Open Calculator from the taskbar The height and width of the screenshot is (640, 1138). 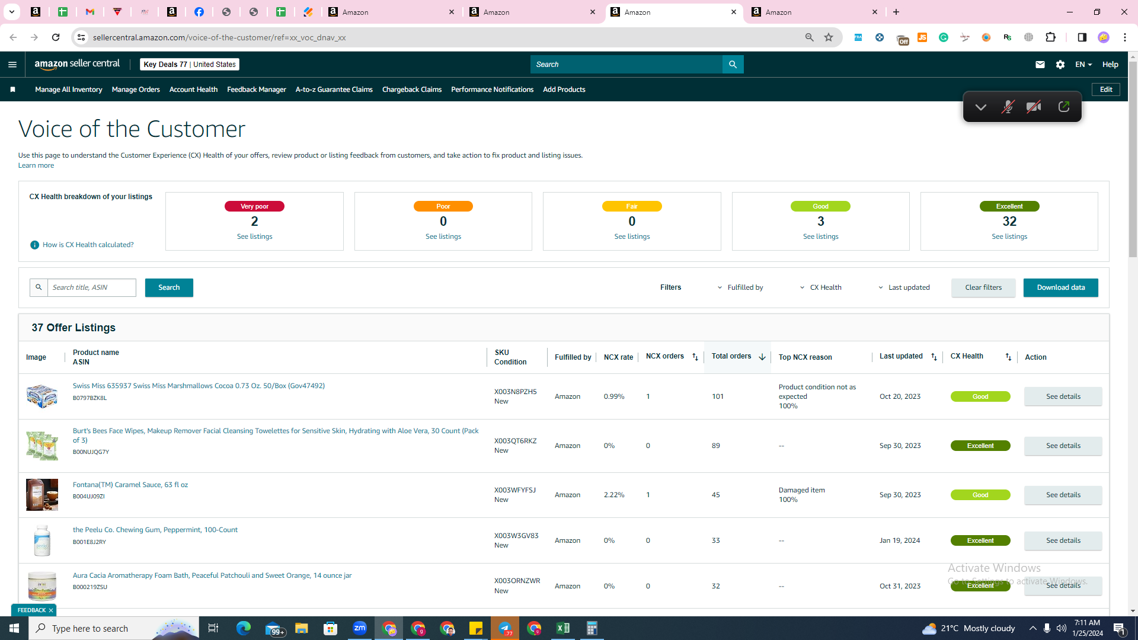592,628
